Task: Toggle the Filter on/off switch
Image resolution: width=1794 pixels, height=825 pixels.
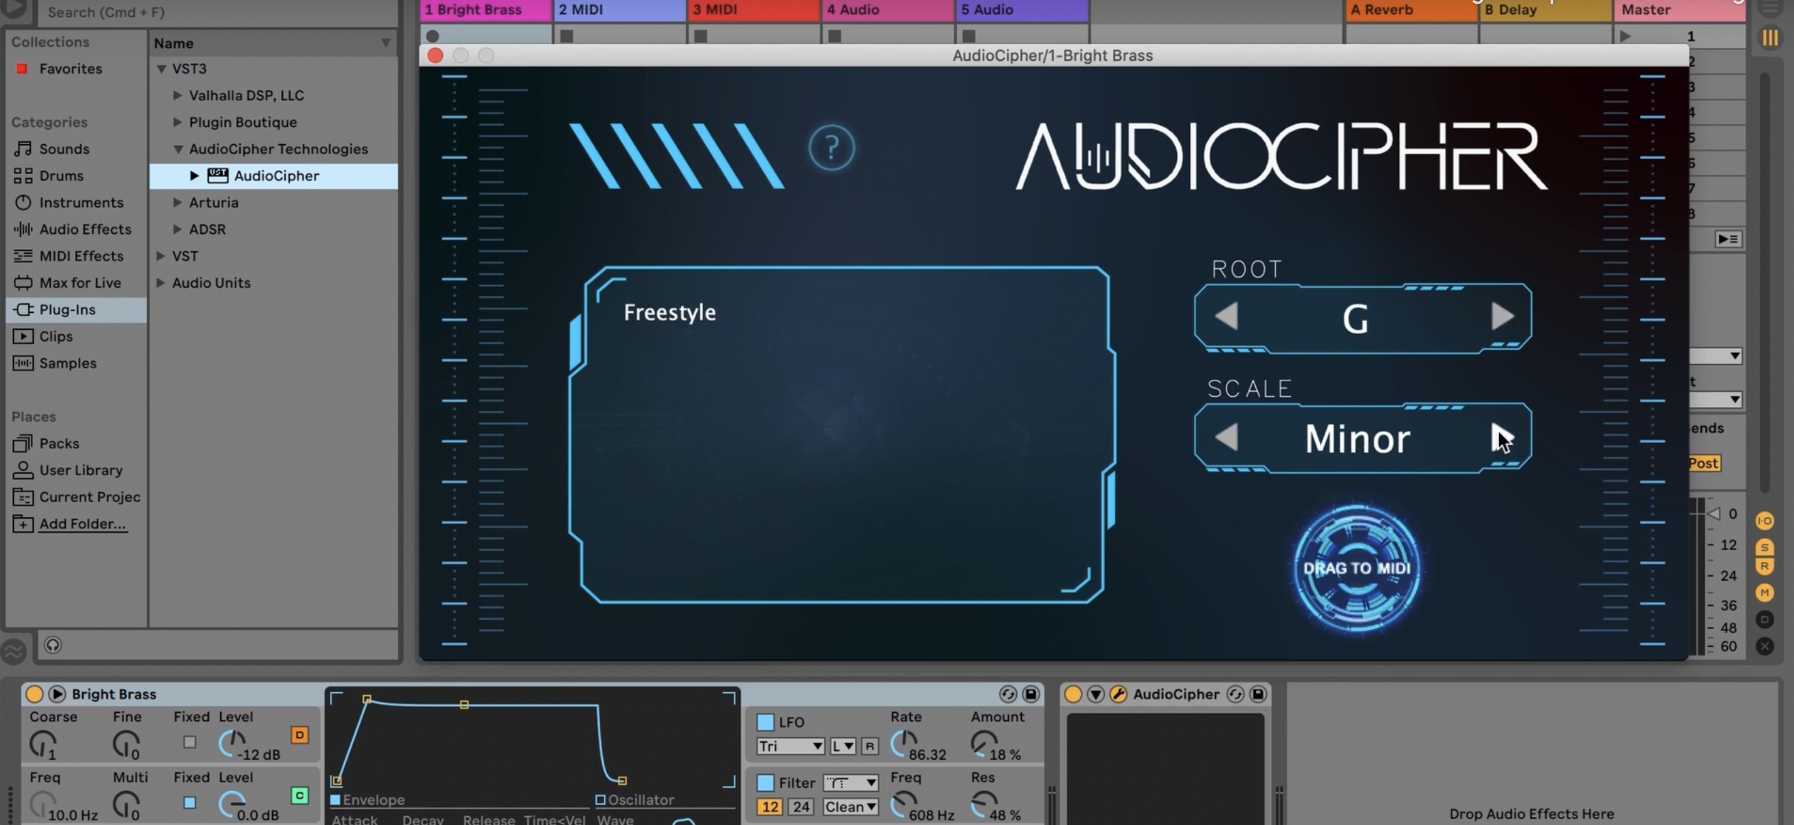Action: [x=765, y=782]
